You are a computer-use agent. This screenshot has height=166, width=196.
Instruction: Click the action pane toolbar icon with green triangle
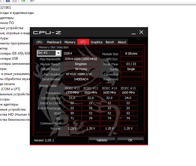tap(14, 1)
